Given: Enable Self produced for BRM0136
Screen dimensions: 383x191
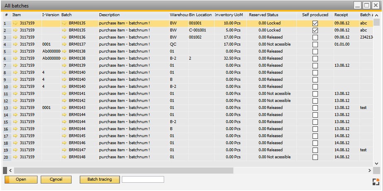Looking at the screenshot, I should (x=315, y=38).
